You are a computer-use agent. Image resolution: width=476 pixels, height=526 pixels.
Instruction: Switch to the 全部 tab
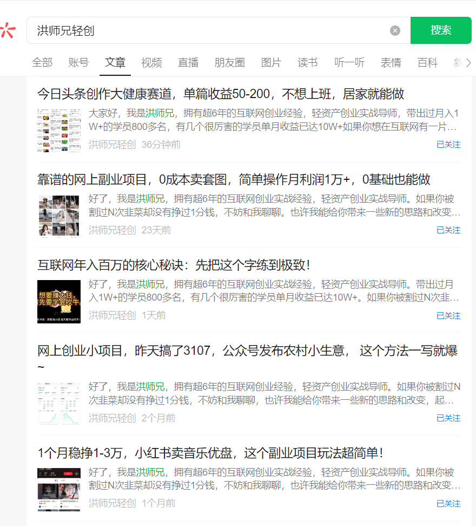pos(42,63)
